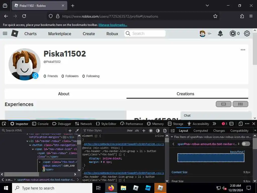
Task: Click the tracking protection shield icon
Action: 51,16
